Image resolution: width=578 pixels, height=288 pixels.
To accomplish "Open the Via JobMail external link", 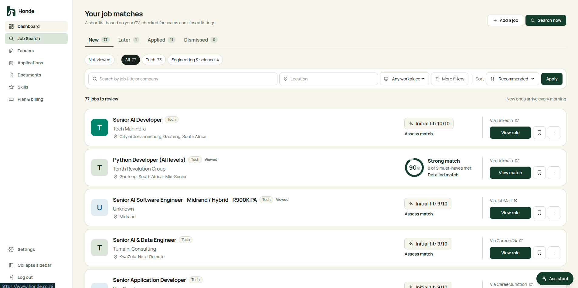I will [x=504, y=201].
